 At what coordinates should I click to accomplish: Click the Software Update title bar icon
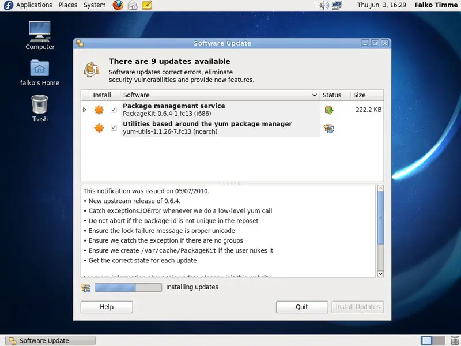[80, 43]
